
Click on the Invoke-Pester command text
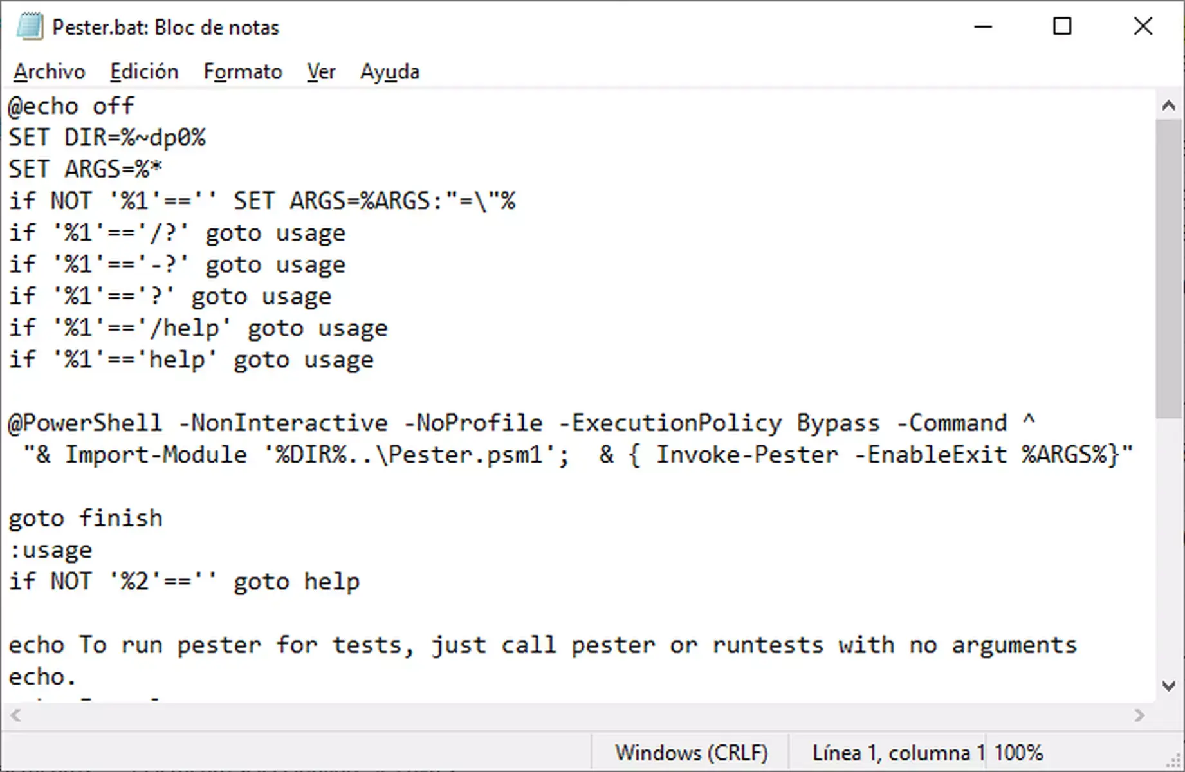[x=745, y=454]
